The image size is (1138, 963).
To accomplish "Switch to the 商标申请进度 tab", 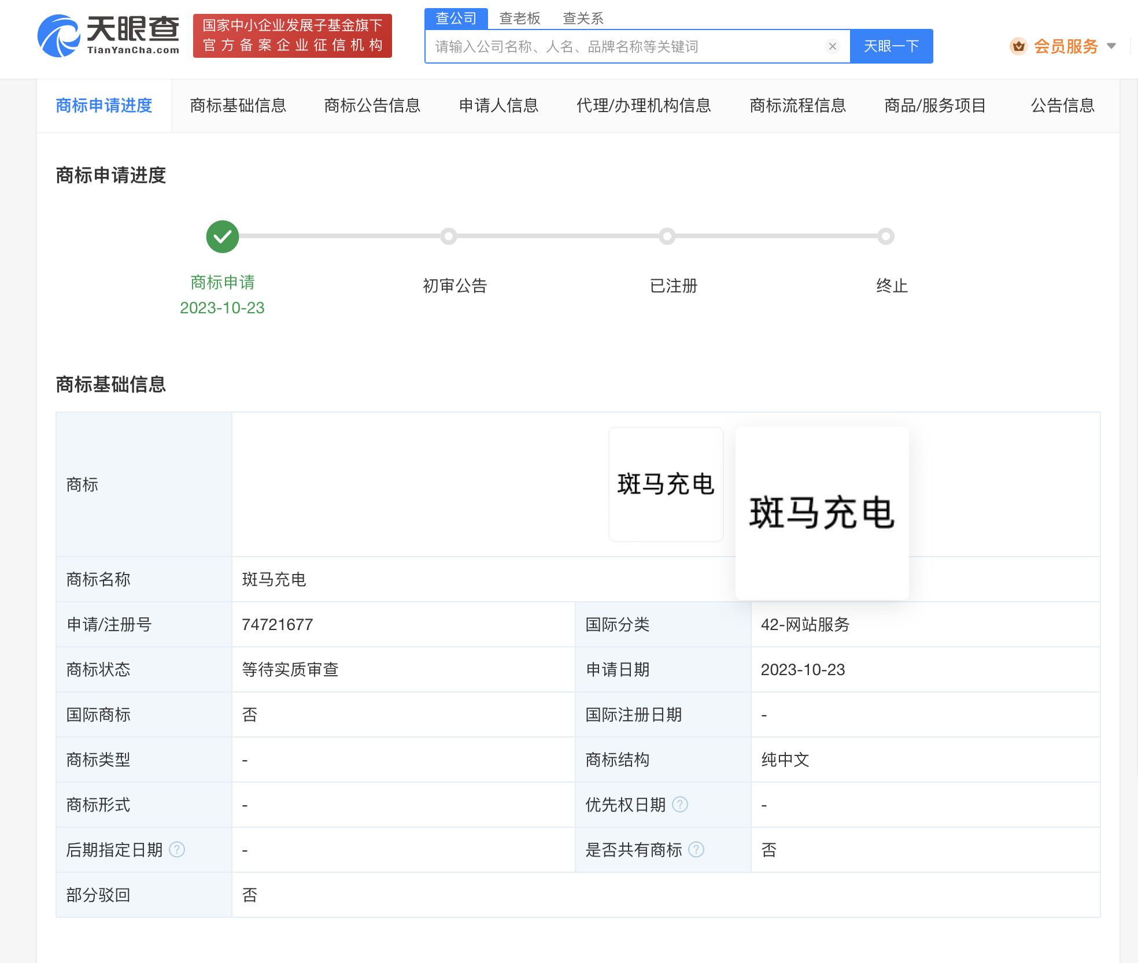I will click(104, 106).
